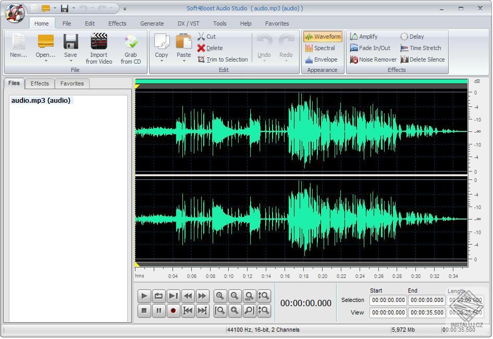Select audio.mp3 in the Files list
Image resolution: width=493 pixels, height=339 pixels.
(x=41, y=100)
